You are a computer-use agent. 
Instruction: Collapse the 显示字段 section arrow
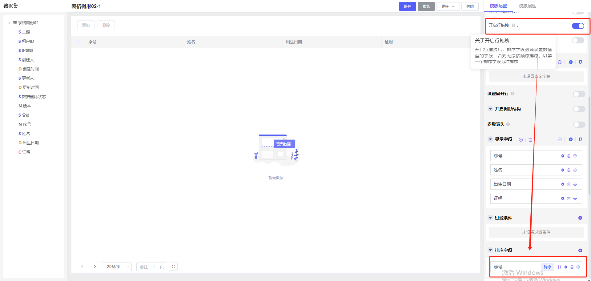[490, 139]
